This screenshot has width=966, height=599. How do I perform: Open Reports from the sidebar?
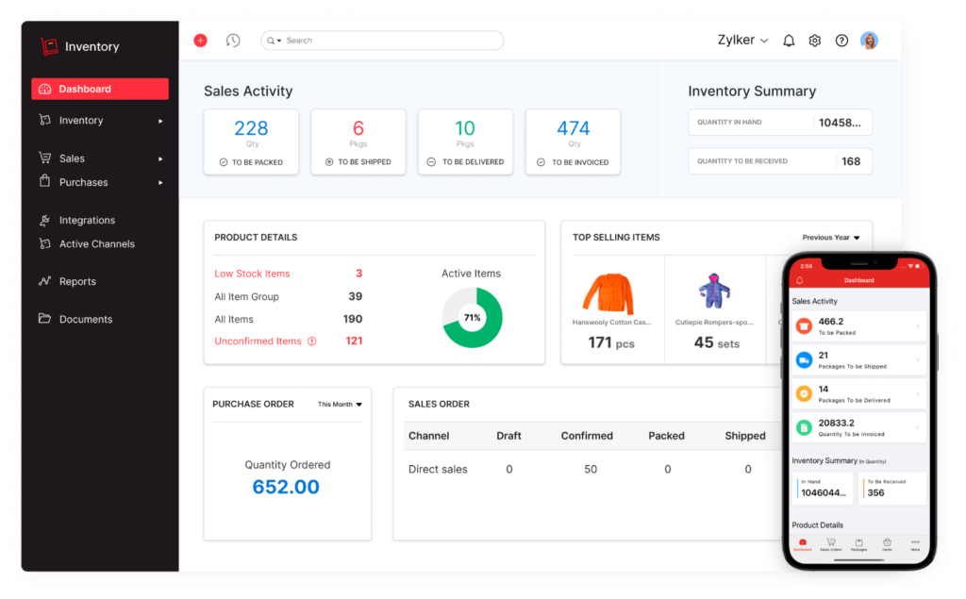point(77,281)
